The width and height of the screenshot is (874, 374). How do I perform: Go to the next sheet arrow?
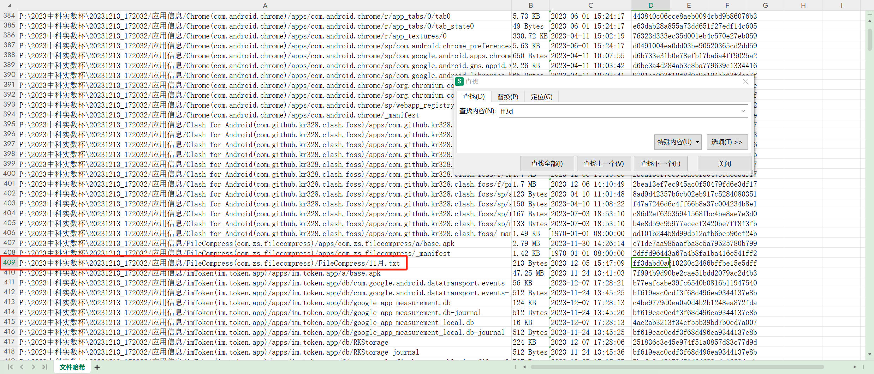(x=33, y=367)
